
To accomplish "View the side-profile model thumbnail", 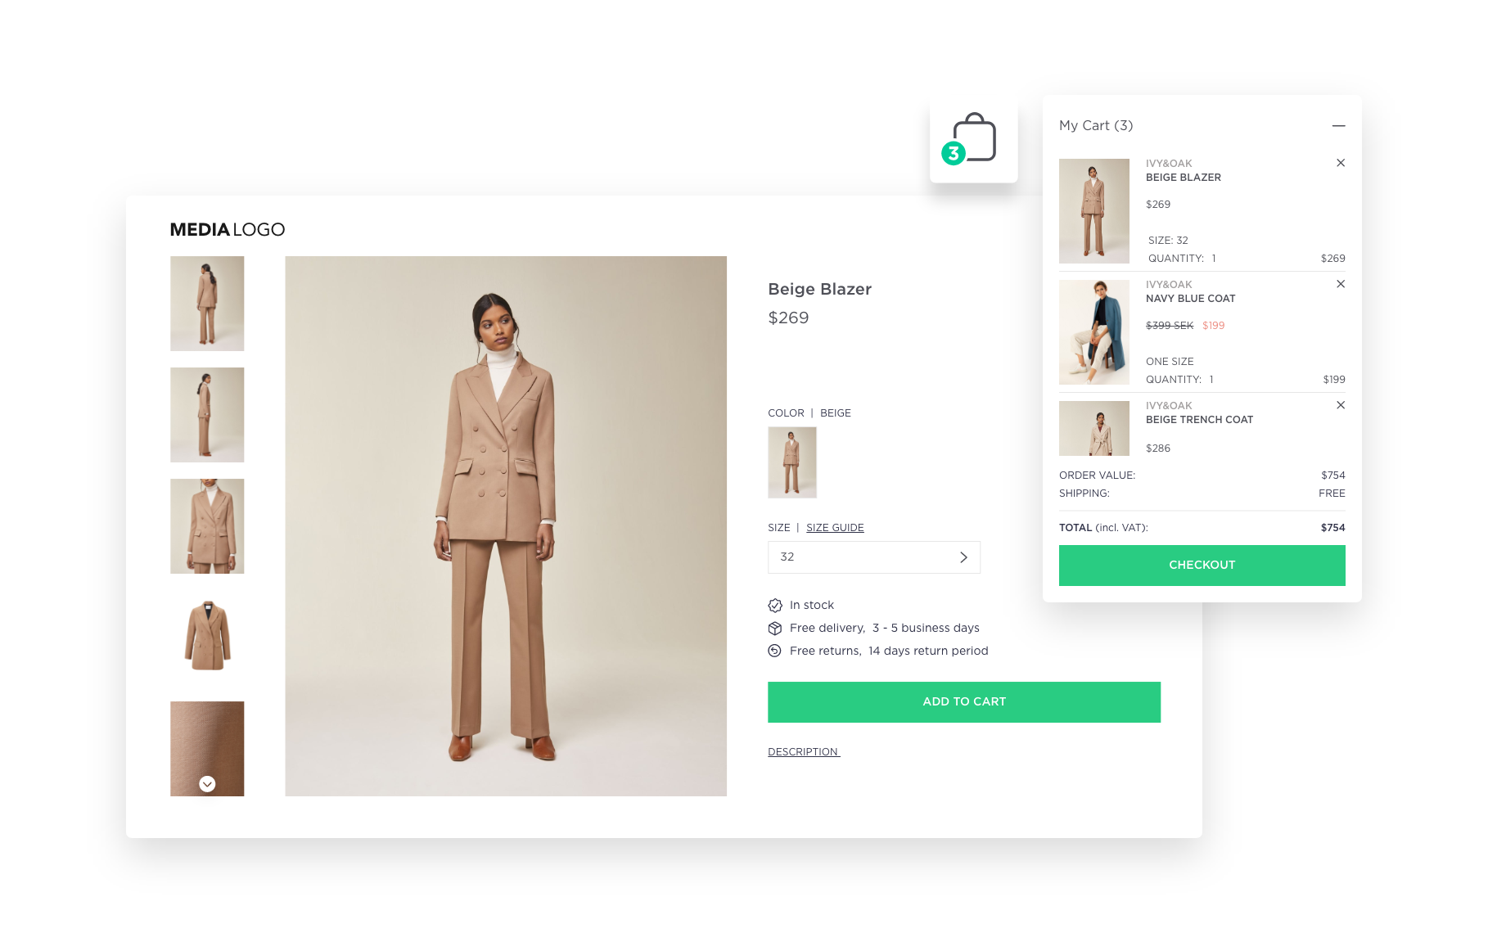I will (207, 415).
